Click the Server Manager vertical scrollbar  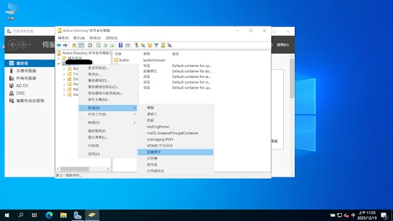(x=292, y=79)
